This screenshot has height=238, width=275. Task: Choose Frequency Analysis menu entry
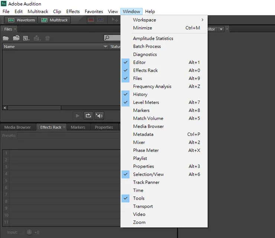(152, 87)
